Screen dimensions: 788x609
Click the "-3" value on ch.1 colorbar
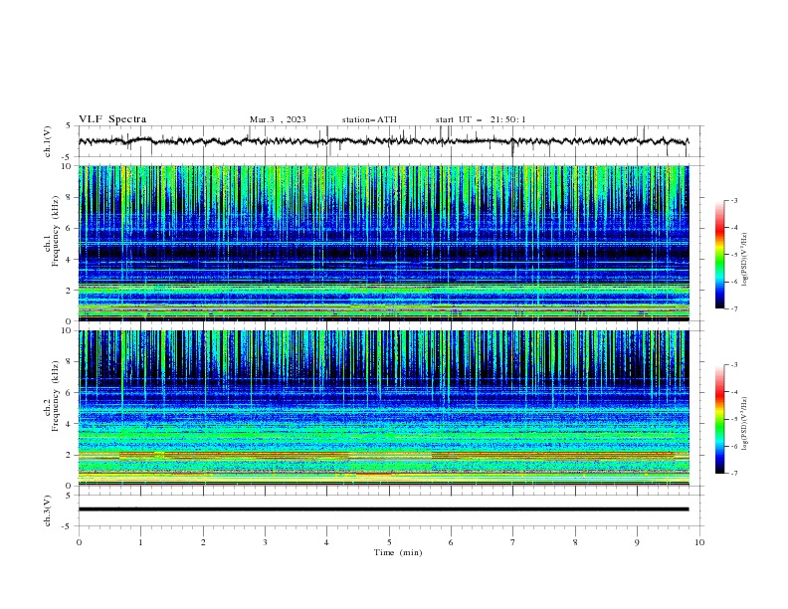[733, 200]
